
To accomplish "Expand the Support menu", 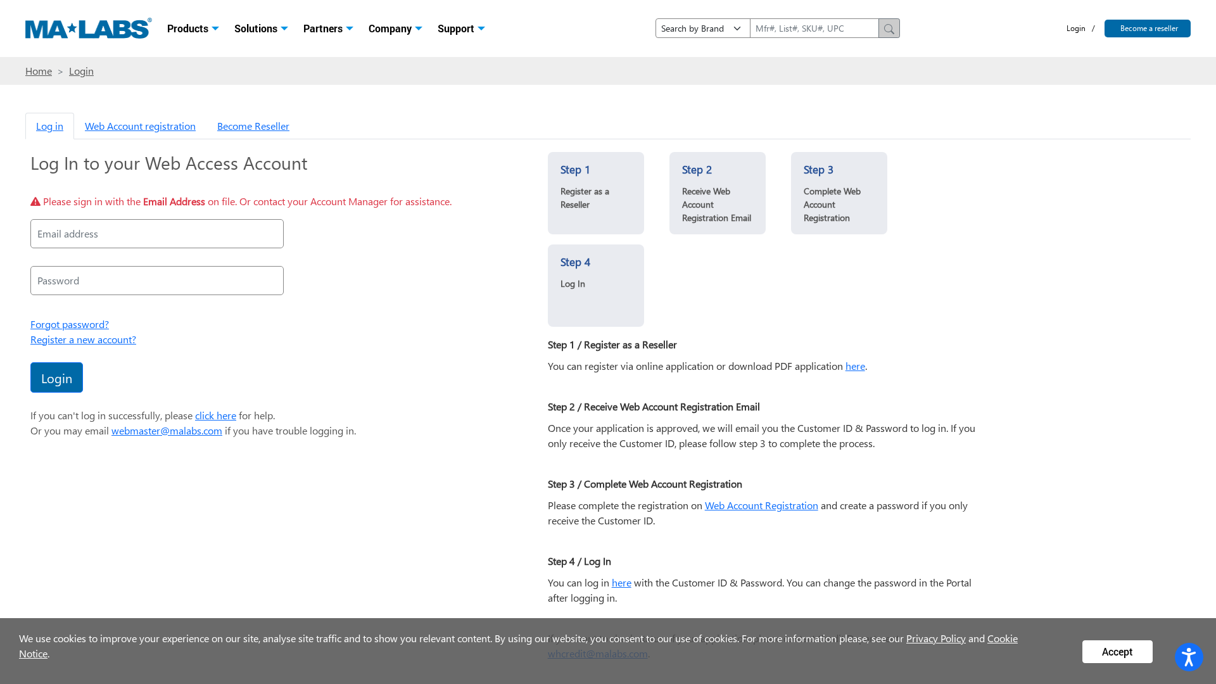I will point(460,28).
